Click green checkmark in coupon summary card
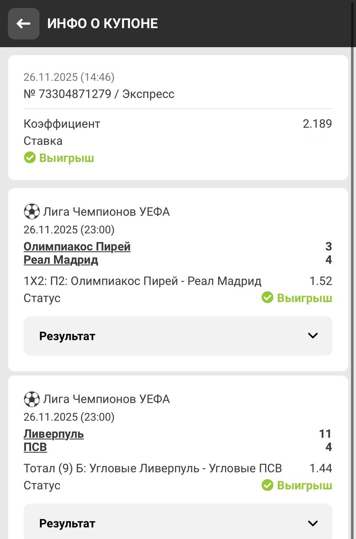 coord(29,158)
